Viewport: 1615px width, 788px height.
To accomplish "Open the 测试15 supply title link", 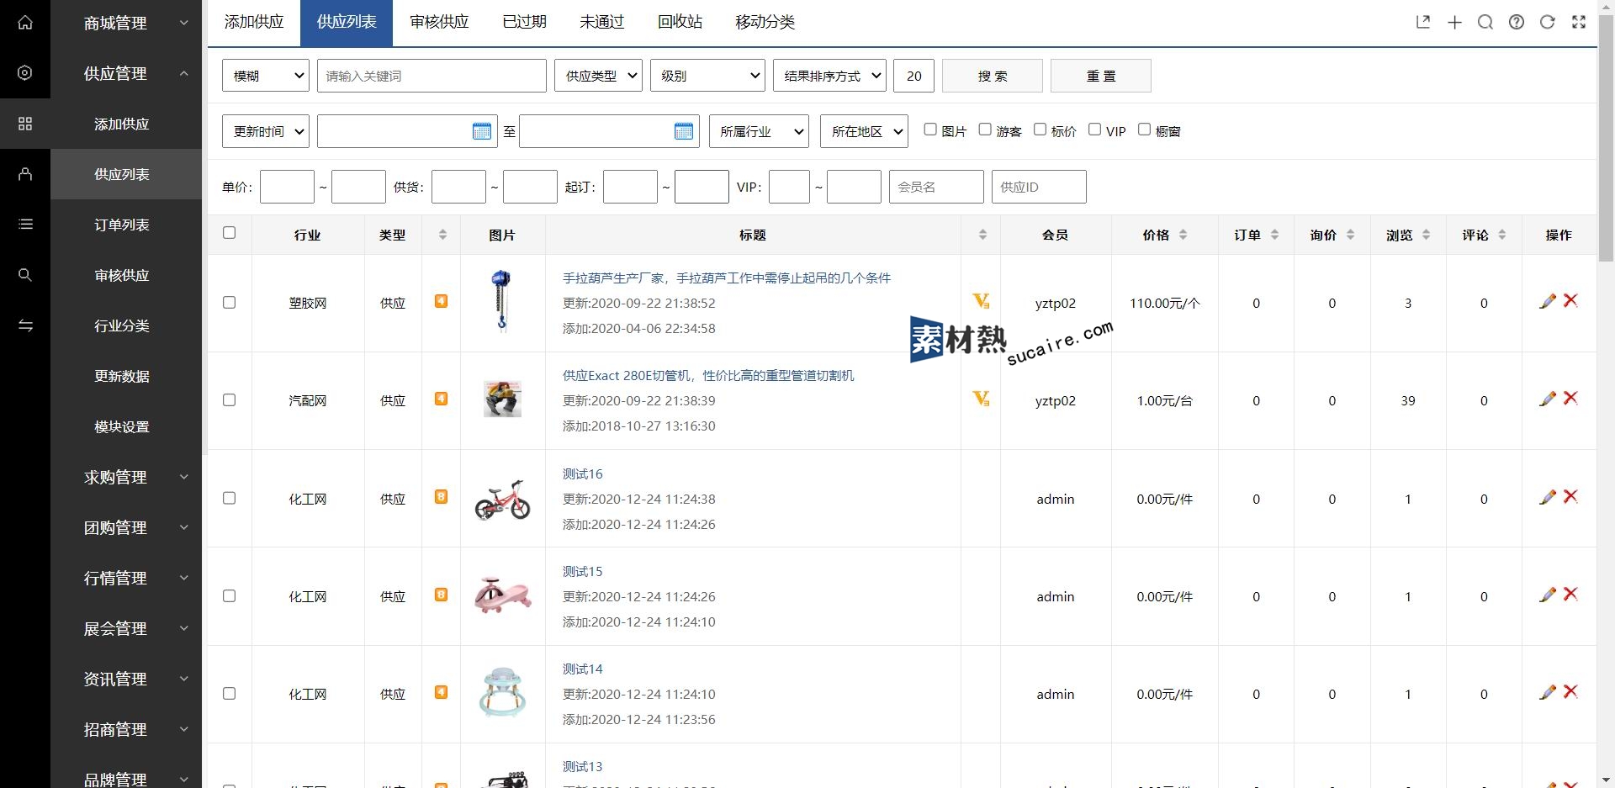I will [x=582, y=571].
